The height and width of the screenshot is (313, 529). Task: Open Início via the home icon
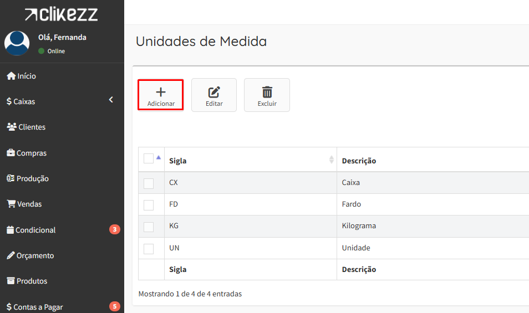pos(11,76)
